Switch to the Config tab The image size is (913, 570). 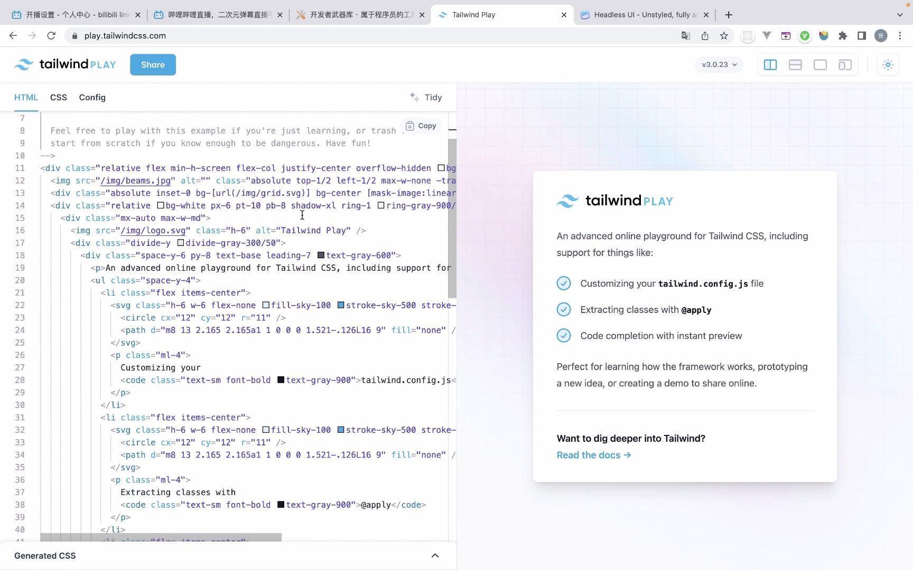click(x=92, y=97)
